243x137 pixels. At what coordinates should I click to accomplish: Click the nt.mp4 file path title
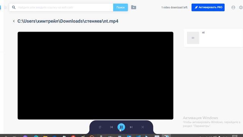pyautogui.click(x=68, y=21)
